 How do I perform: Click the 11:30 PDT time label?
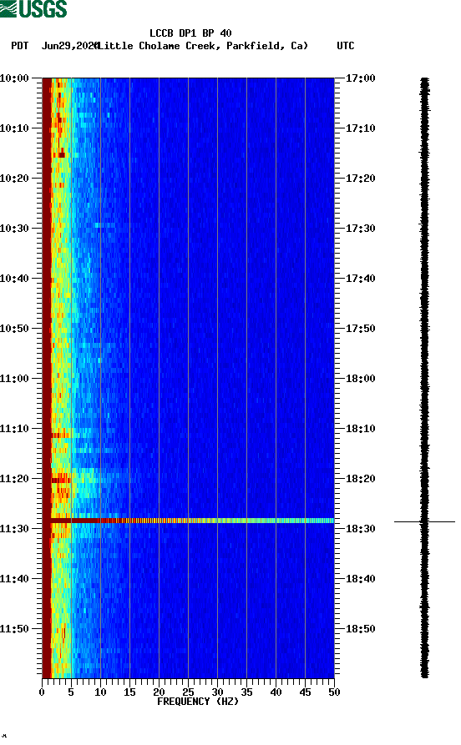[x=14, y=529]
